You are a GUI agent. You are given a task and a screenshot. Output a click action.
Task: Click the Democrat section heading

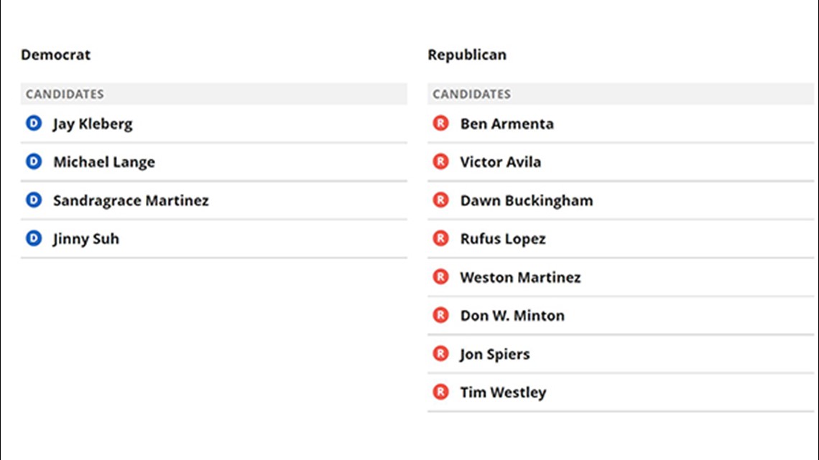[x=55, y=55]
